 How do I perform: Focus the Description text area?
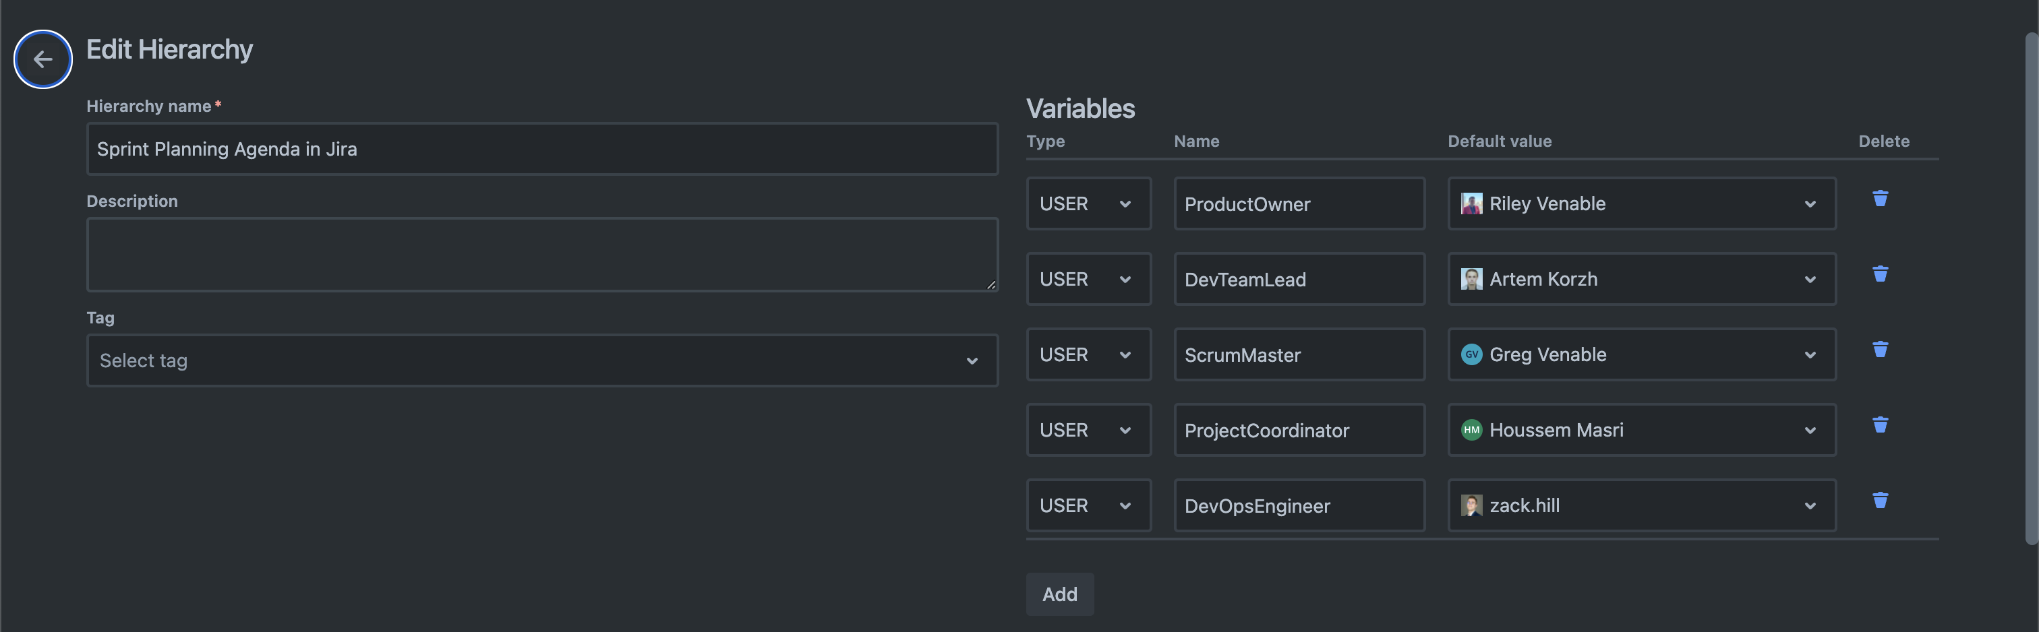coord(541,255)
